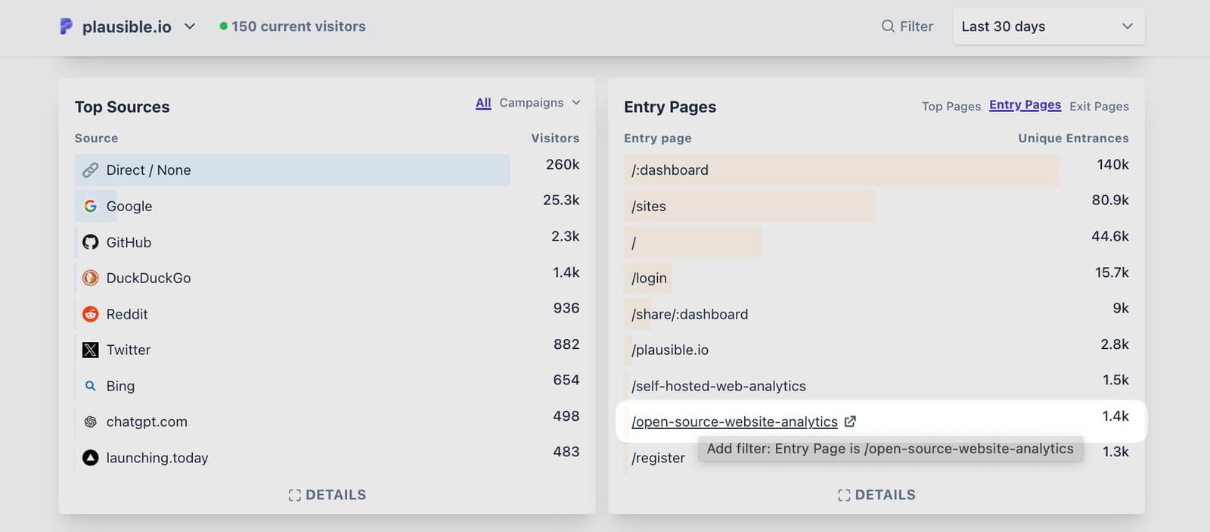Switch to the Top Pages tab
The image size is (1210, 532).
tap(951, 107)
